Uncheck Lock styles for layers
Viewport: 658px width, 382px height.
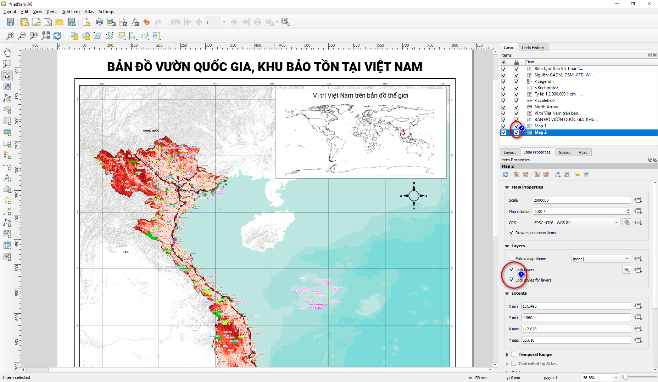(x=512, y=280)
